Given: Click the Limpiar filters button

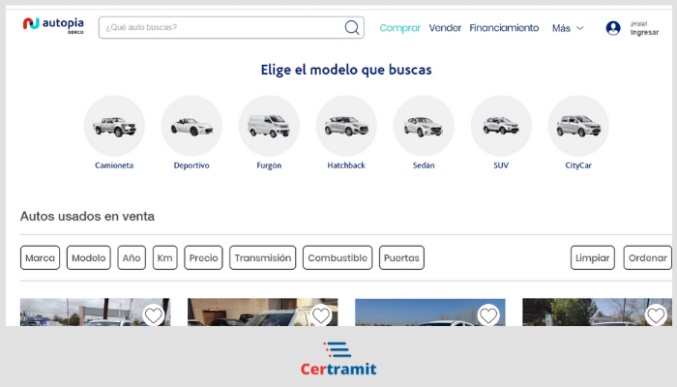Looking at the screenshot, I should (x=592, y=258).
